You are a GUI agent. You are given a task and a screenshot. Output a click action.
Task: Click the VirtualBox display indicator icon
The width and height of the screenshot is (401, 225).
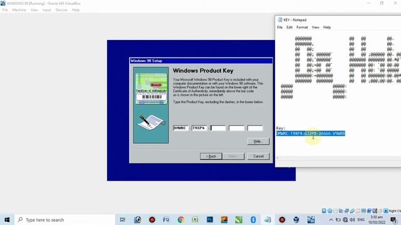(363, 211)
